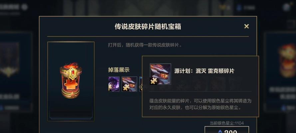
Task: Close the 传说皮肤碎片随机宝箱 dialog
Action: (246, 26)
